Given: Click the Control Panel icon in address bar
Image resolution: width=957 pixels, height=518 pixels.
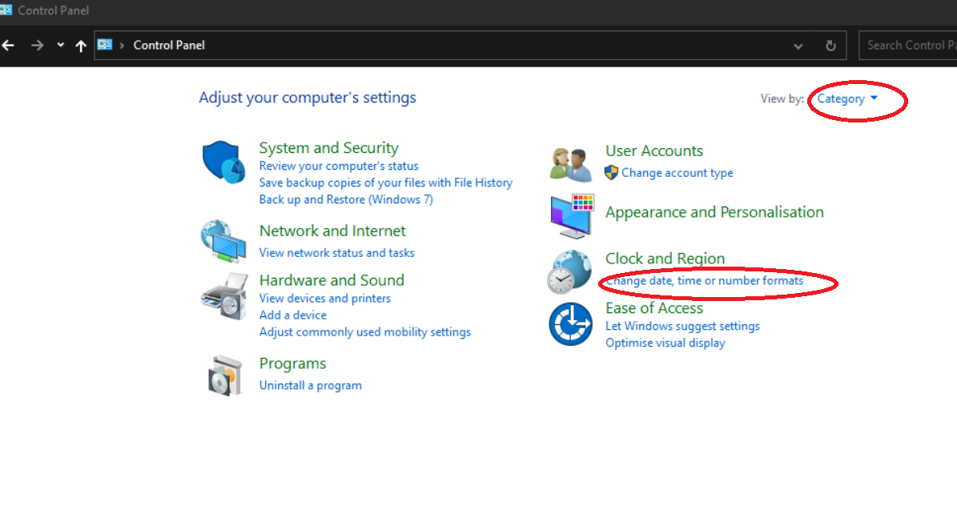Looking at the screenshot, I should [x=105, y=45].
